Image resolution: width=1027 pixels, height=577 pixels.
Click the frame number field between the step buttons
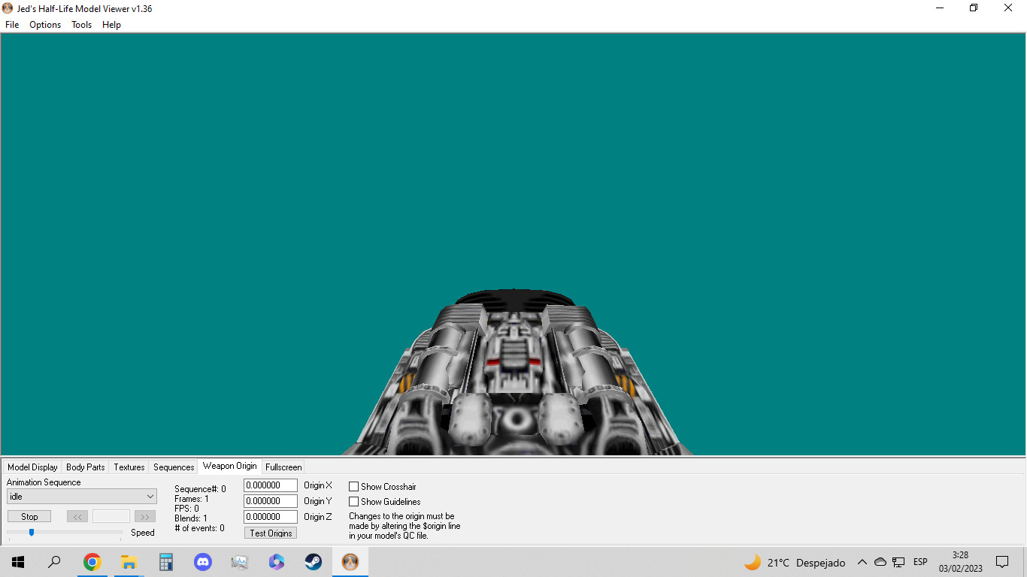(111, 517)
